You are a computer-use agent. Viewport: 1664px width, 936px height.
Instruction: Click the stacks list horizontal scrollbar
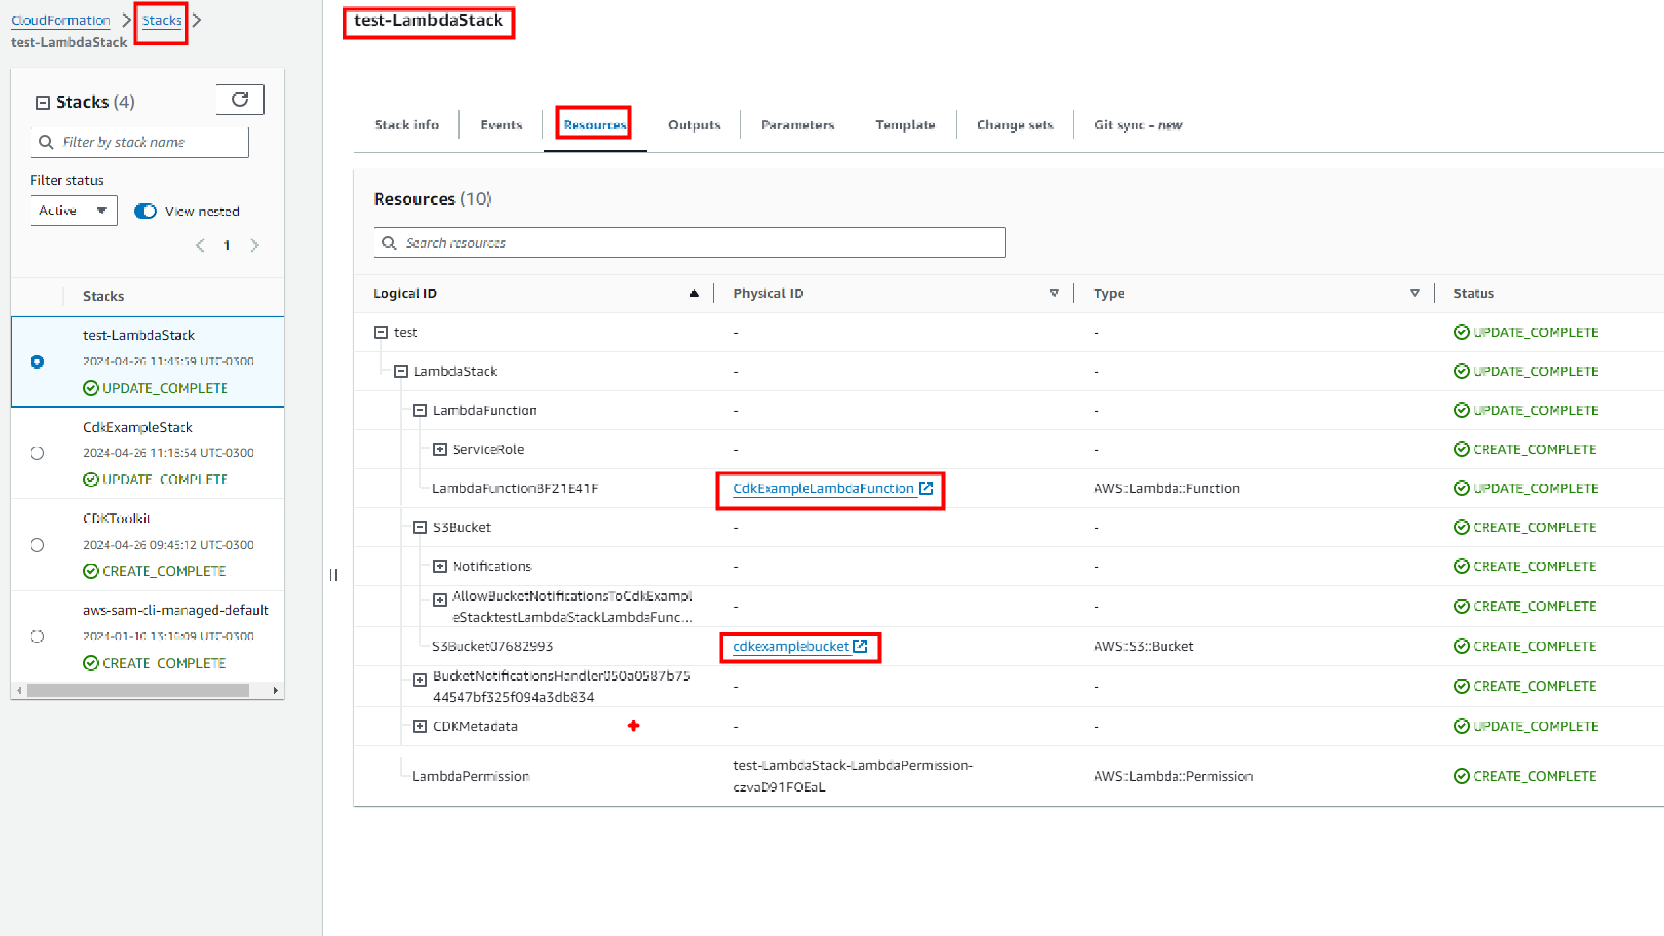tap(137, 690)
